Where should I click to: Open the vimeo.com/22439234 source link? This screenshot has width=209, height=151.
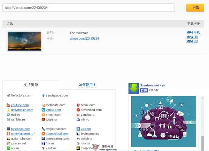[x=84, y=39]
